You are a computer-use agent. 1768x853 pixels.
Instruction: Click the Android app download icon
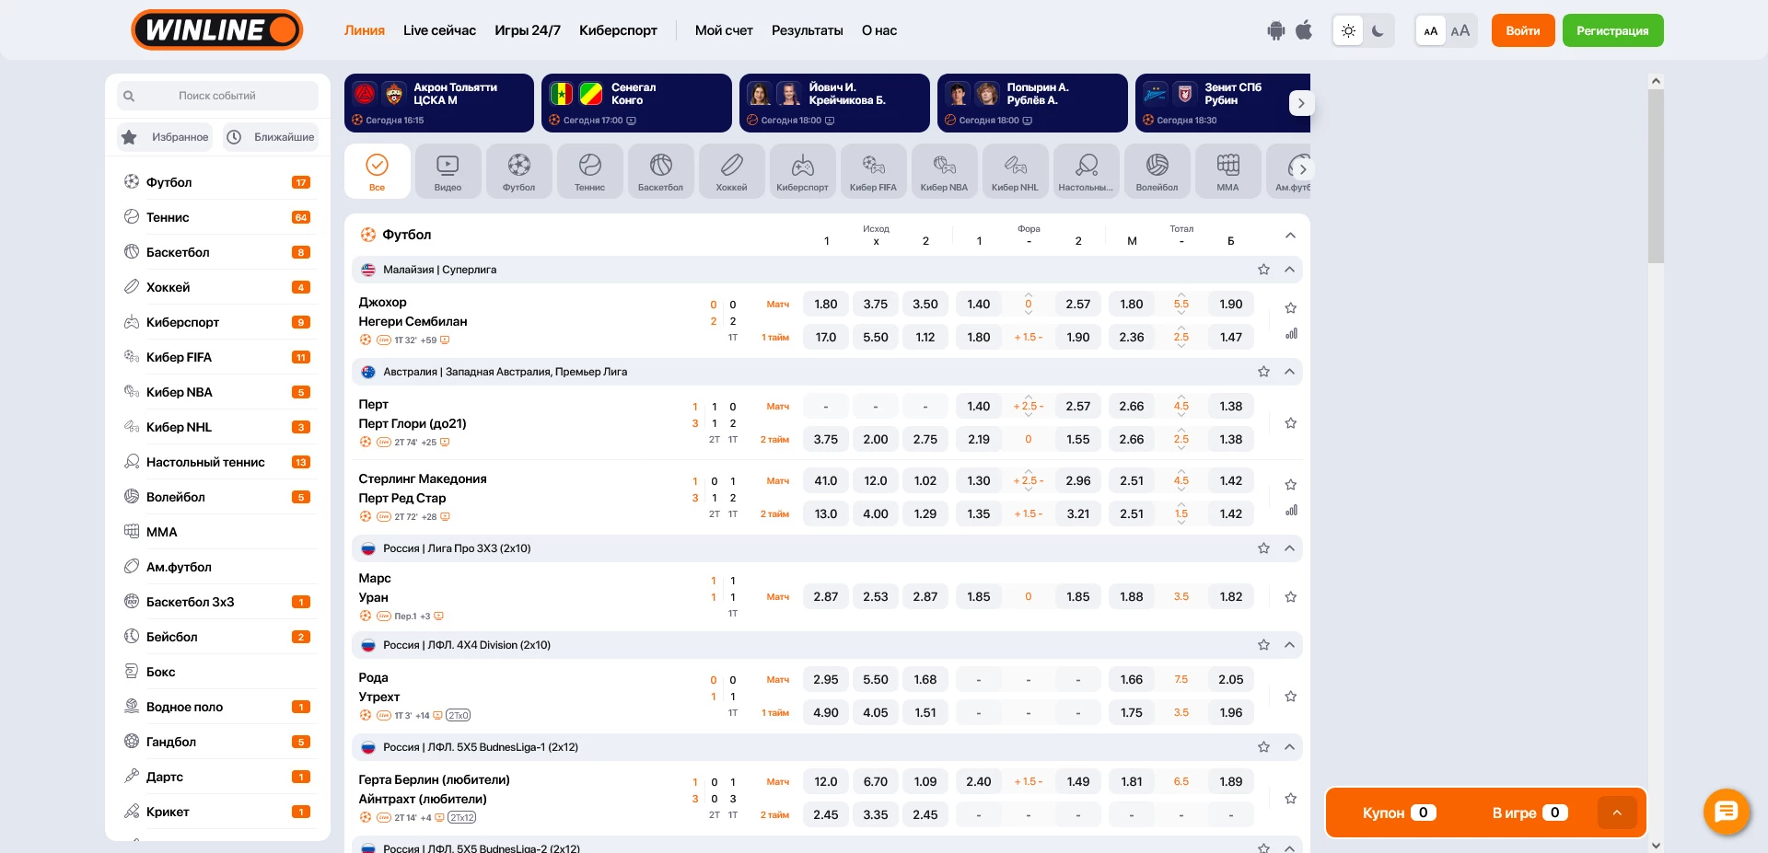[x=1275, y=30]
